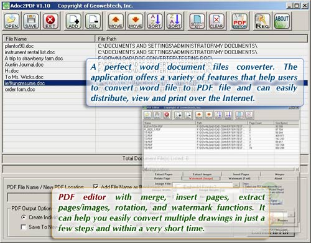Select To Ms. Wicks.doc file
The image size is (311, 243).
click(24, 77)
